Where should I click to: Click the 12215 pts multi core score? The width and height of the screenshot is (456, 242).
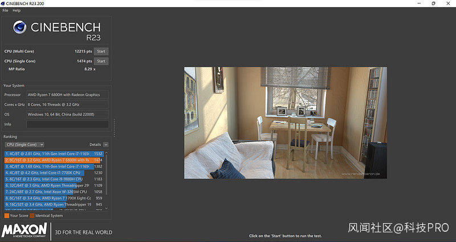click(83, 51)
